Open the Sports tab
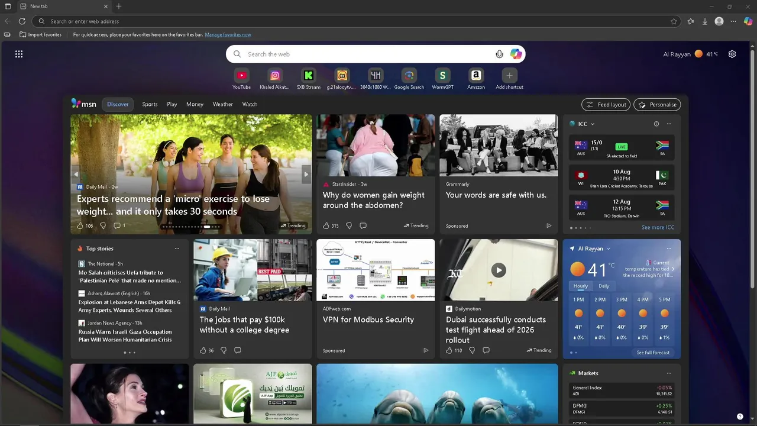The height and width of the screenshot is (426, 757). [150, 104]
